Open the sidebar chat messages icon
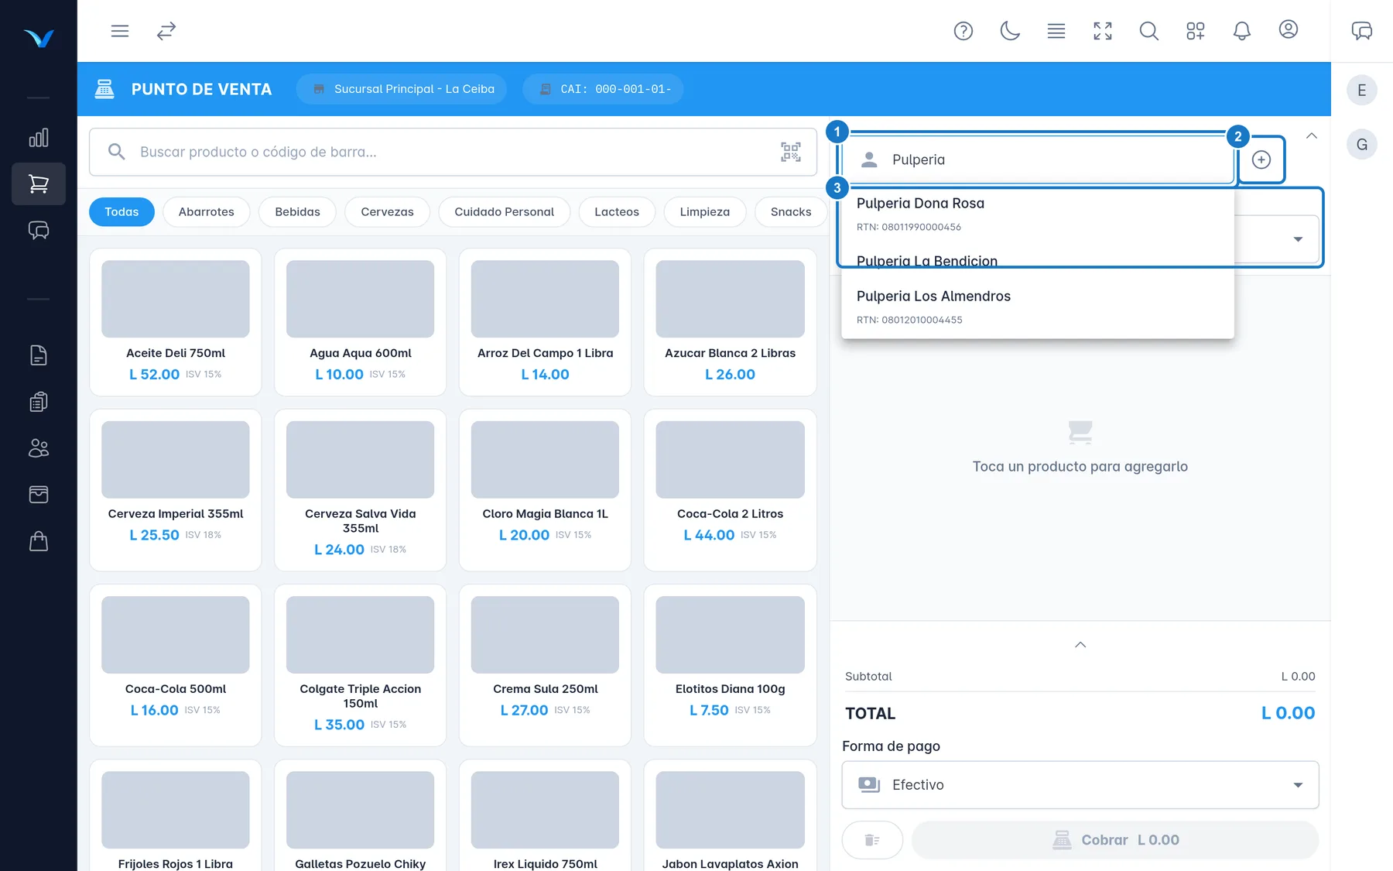The height and width of the screenshot is (871, 1393). coord(39,231)
